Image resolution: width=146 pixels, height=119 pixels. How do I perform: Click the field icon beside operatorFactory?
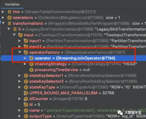pos(26,52)
